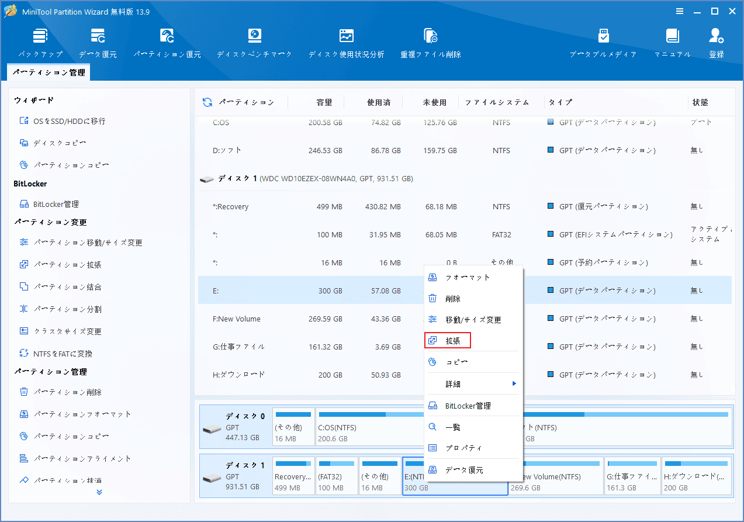Switch to the パーティション管理 tab
Image resolution: width=744 pixels, height=522 pixels.
click(x=49, y=72)
